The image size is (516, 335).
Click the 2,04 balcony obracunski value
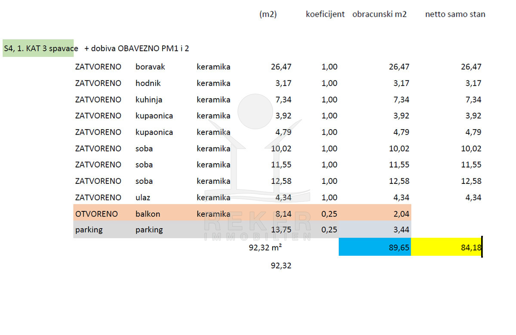401,214
